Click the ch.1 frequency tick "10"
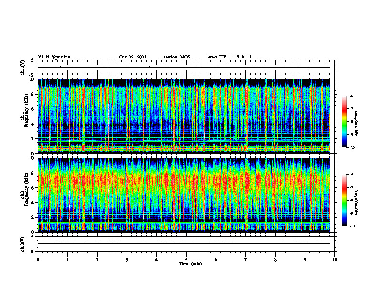377x291 pixels. (32, 79)
